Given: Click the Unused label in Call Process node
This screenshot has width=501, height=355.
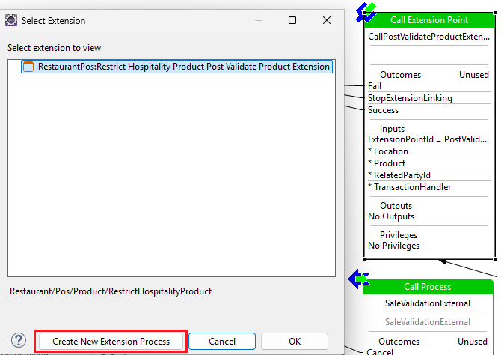Looking at the screenshot, I should pyautogui.click(x=473, y=342).
